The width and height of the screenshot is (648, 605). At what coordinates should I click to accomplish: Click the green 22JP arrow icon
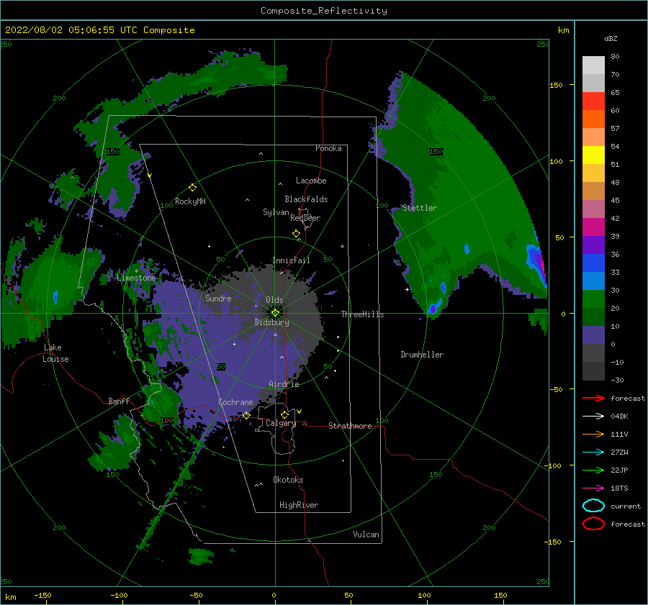pyautogui.click(x=593, y=470)
